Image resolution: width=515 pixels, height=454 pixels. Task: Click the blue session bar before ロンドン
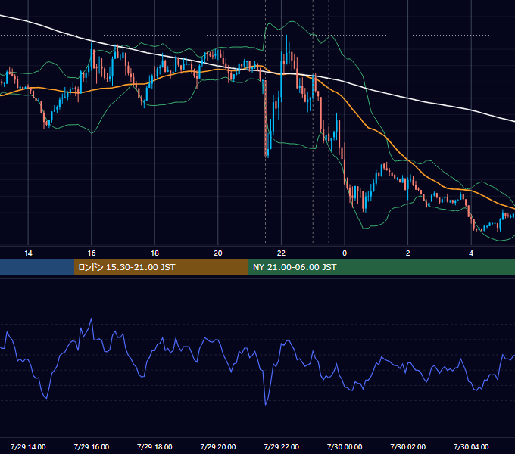click(x=37, y=267)
